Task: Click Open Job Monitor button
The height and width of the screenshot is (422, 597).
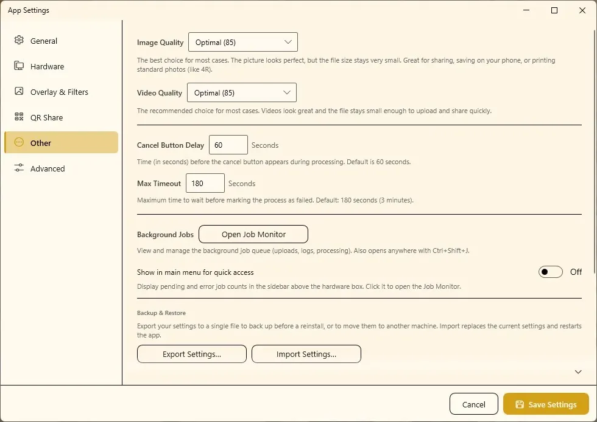Action: point(253,234)
